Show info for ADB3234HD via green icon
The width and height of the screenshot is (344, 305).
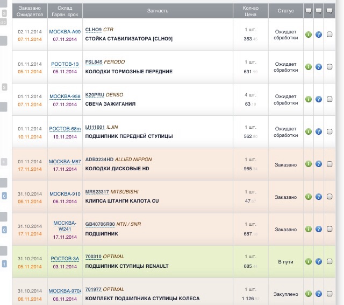pyautogui.click(x=309, y=164)
